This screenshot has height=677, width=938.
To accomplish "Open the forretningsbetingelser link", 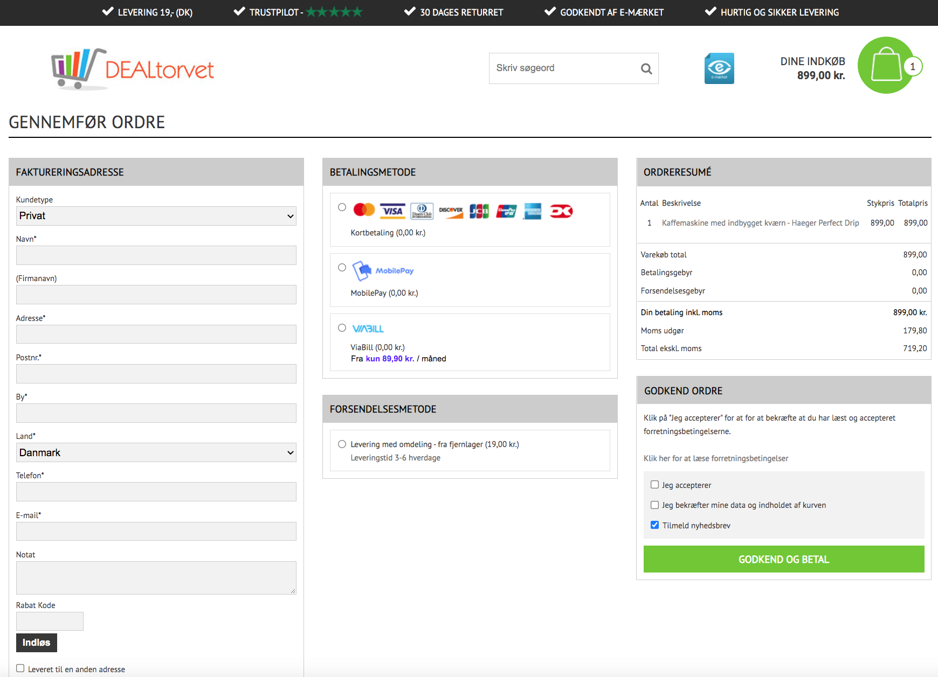I will 715,458.
